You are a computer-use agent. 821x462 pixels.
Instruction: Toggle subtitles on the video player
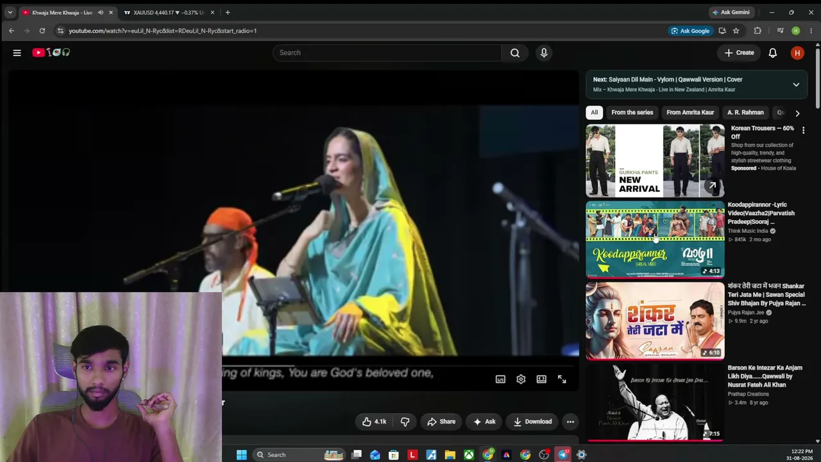point(500,379)
